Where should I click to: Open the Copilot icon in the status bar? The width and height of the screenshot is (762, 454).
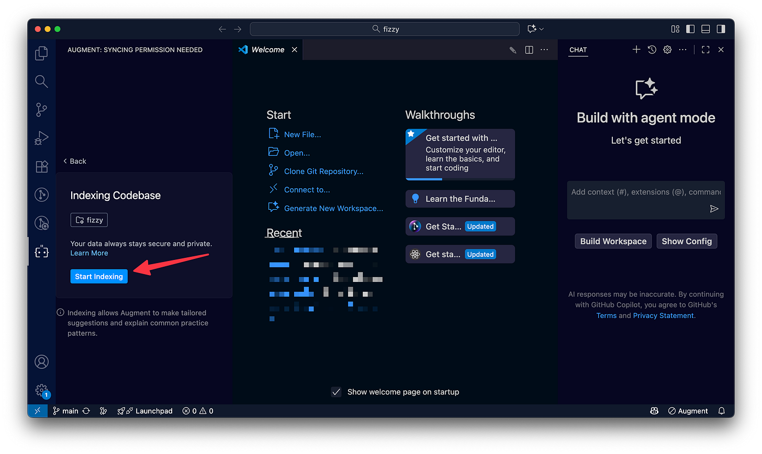654,411
